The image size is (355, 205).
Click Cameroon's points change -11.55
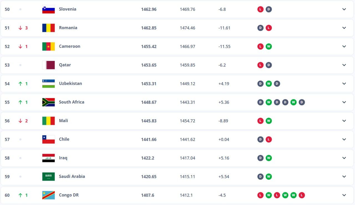[224, 46]
